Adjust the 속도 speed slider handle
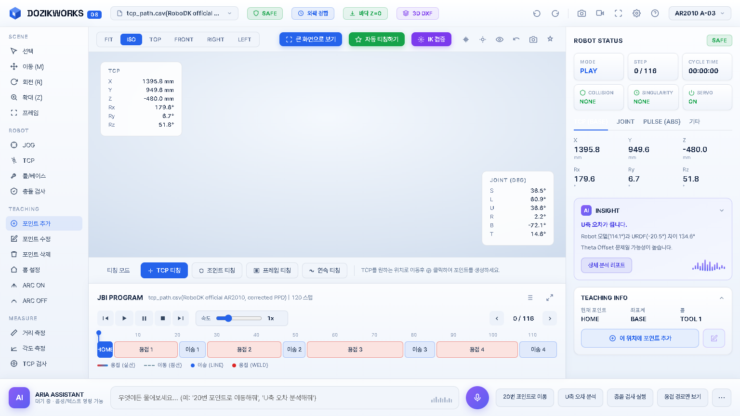740x416 pixels. 228,318
